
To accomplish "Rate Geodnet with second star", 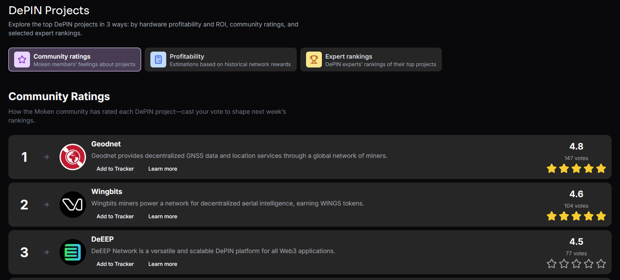I will [x=564, y=168].
